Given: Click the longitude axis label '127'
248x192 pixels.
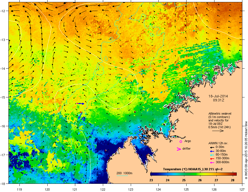Looking at the screenshot, I should 242,189.
